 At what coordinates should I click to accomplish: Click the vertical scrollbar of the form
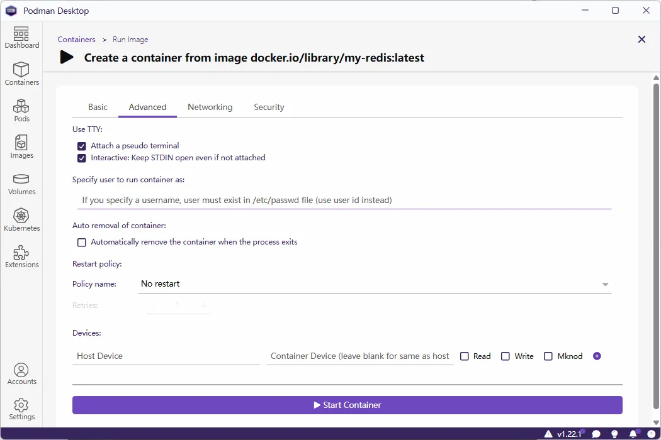tap(656, 245)
